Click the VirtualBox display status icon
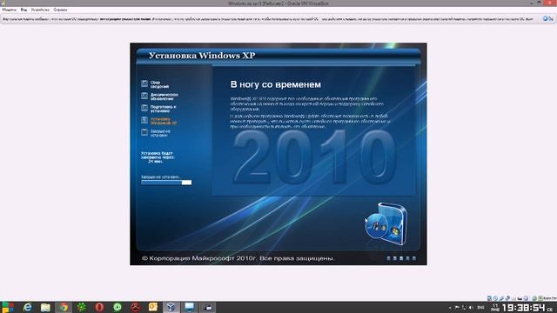This screenshot has height=313, width=557. pyautogui.click(x=520, y=298)
